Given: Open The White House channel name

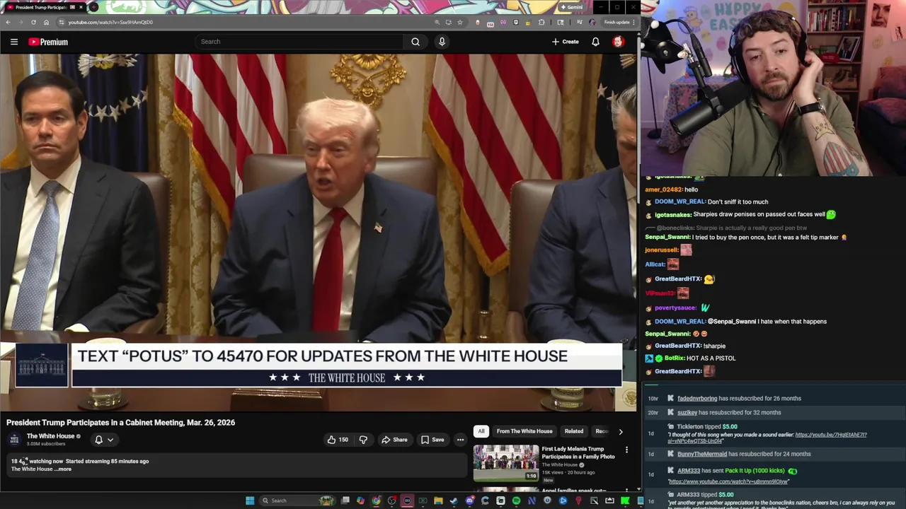Looking at the screenshot, I should tap(50, 436).
